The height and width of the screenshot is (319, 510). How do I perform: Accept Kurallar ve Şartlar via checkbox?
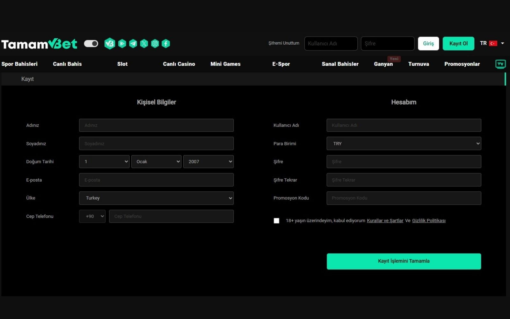point(276,220)
